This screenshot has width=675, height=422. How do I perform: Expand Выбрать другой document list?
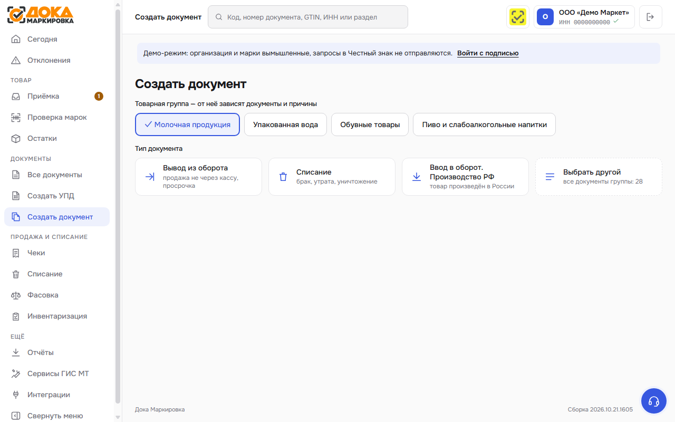tap(599, 177)
